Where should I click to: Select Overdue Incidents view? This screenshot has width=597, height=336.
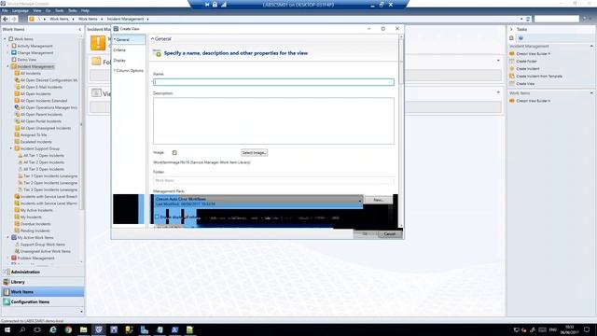(x=35, y=224)
